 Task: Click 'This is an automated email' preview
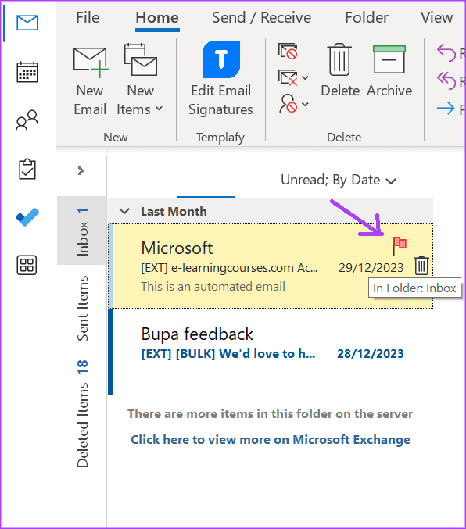(213, 287)
